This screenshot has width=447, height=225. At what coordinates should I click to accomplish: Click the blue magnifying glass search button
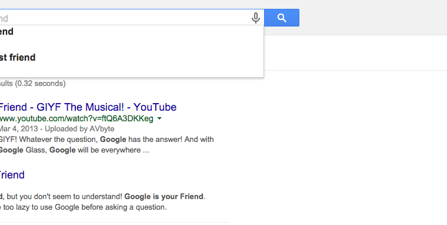282,18
